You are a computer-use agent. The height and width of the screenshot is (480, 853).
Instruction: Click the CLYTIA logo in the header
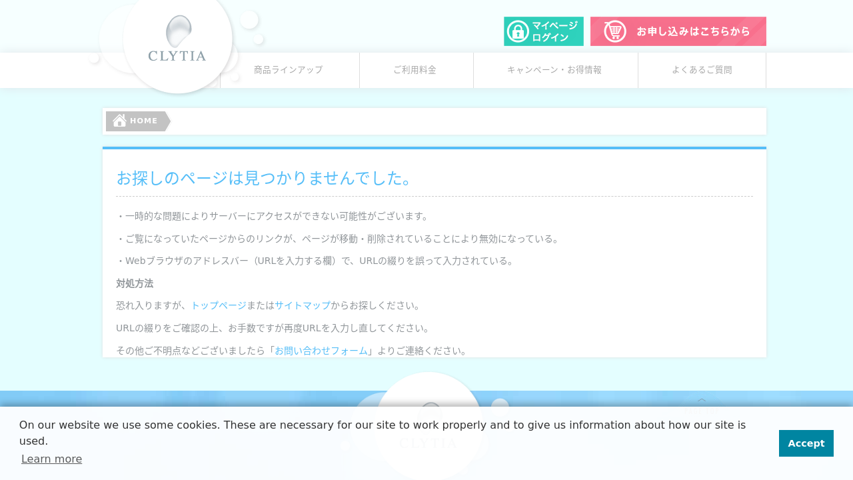pyautogui.click(x=177, y=40)
